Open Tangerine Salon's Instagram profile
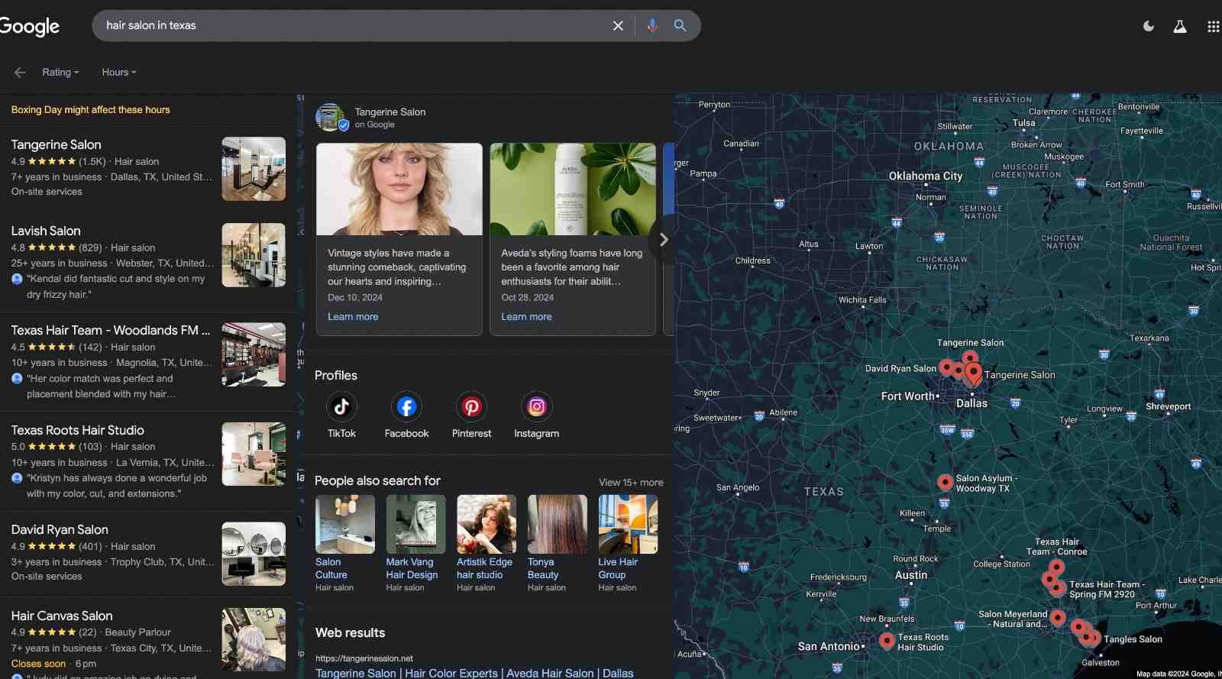 click(x=536, y=407)
